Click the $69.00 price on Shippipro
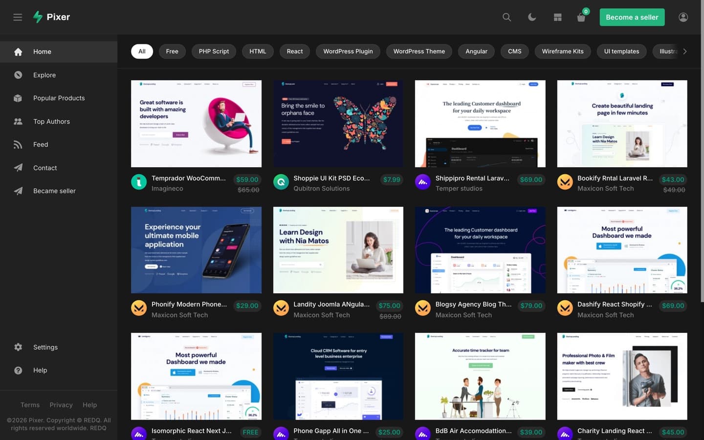 [531, 179]
